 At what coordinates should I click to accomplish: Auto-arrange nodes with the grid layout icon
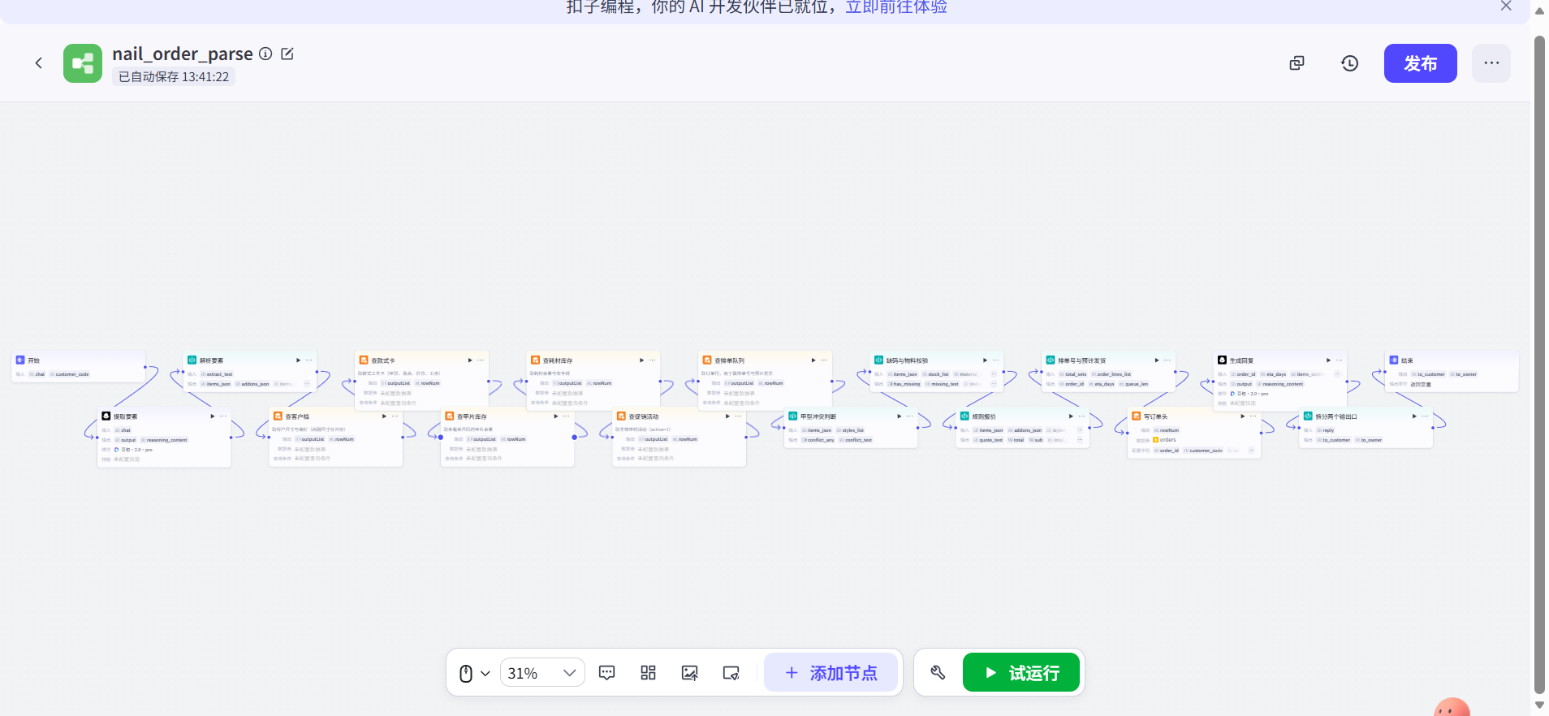coord(648,673)
